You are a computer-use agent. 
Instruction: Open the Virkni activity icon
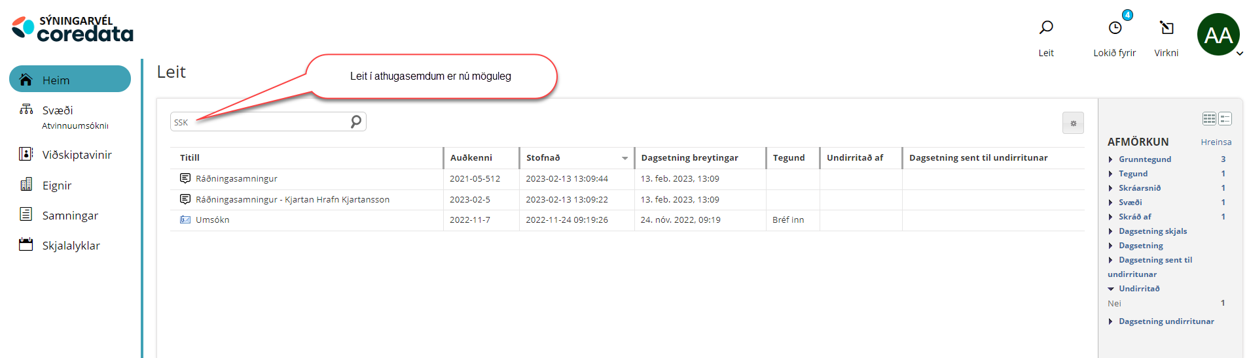tap(1166, 28)
